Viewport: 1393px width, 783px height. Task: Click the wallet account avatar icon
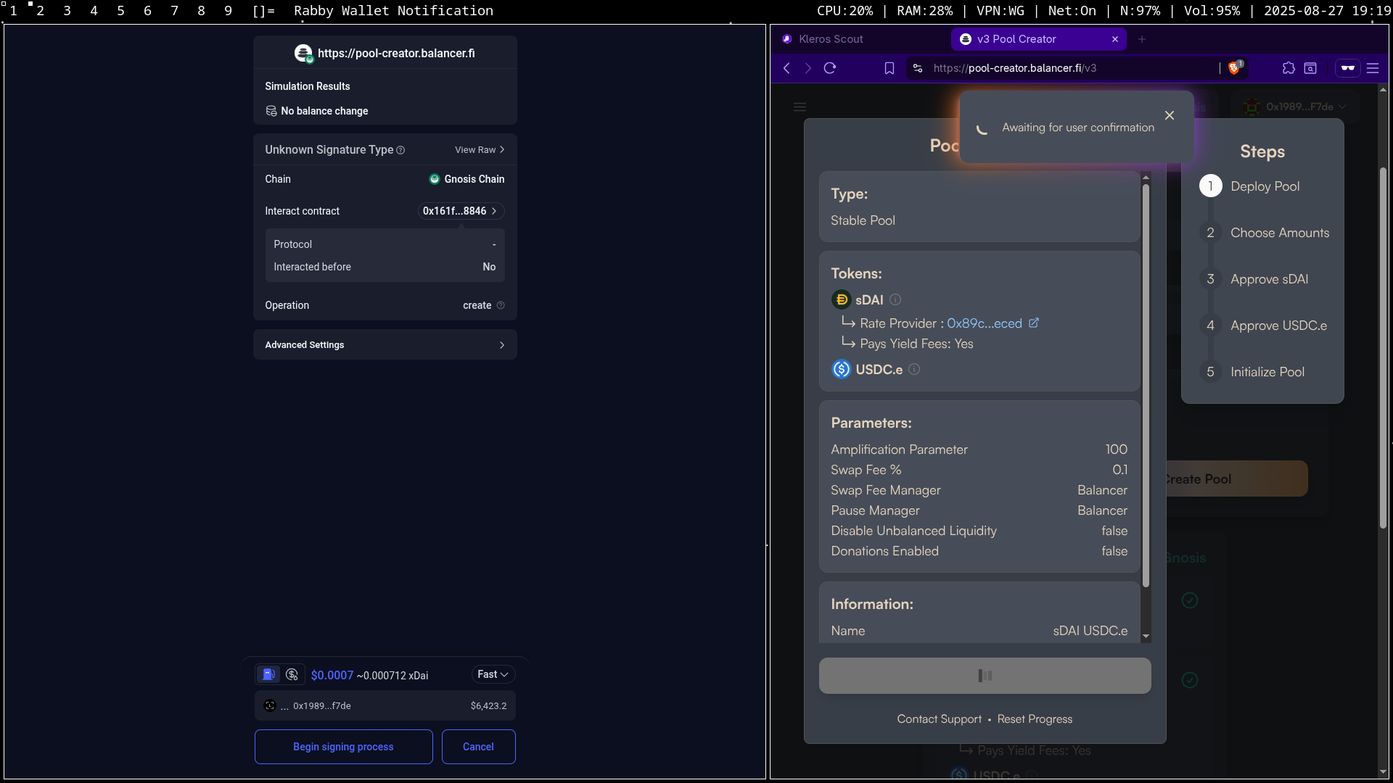(270, 705)
